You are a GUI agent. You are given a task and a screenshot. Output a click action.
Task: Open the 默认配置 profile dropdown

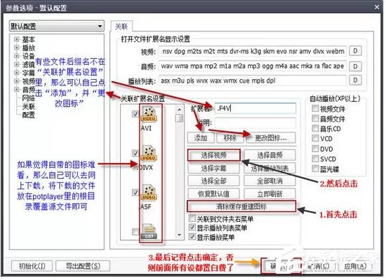click(57, 26)
